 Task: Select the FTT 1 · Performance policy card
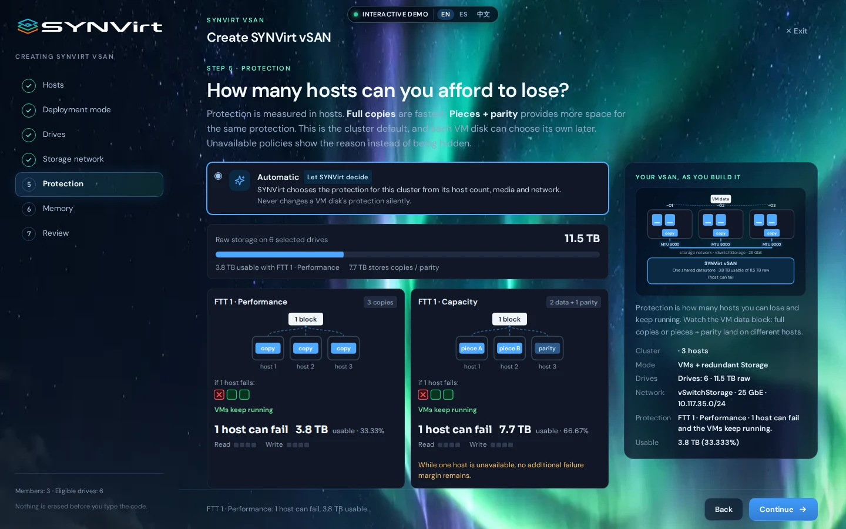305,388
